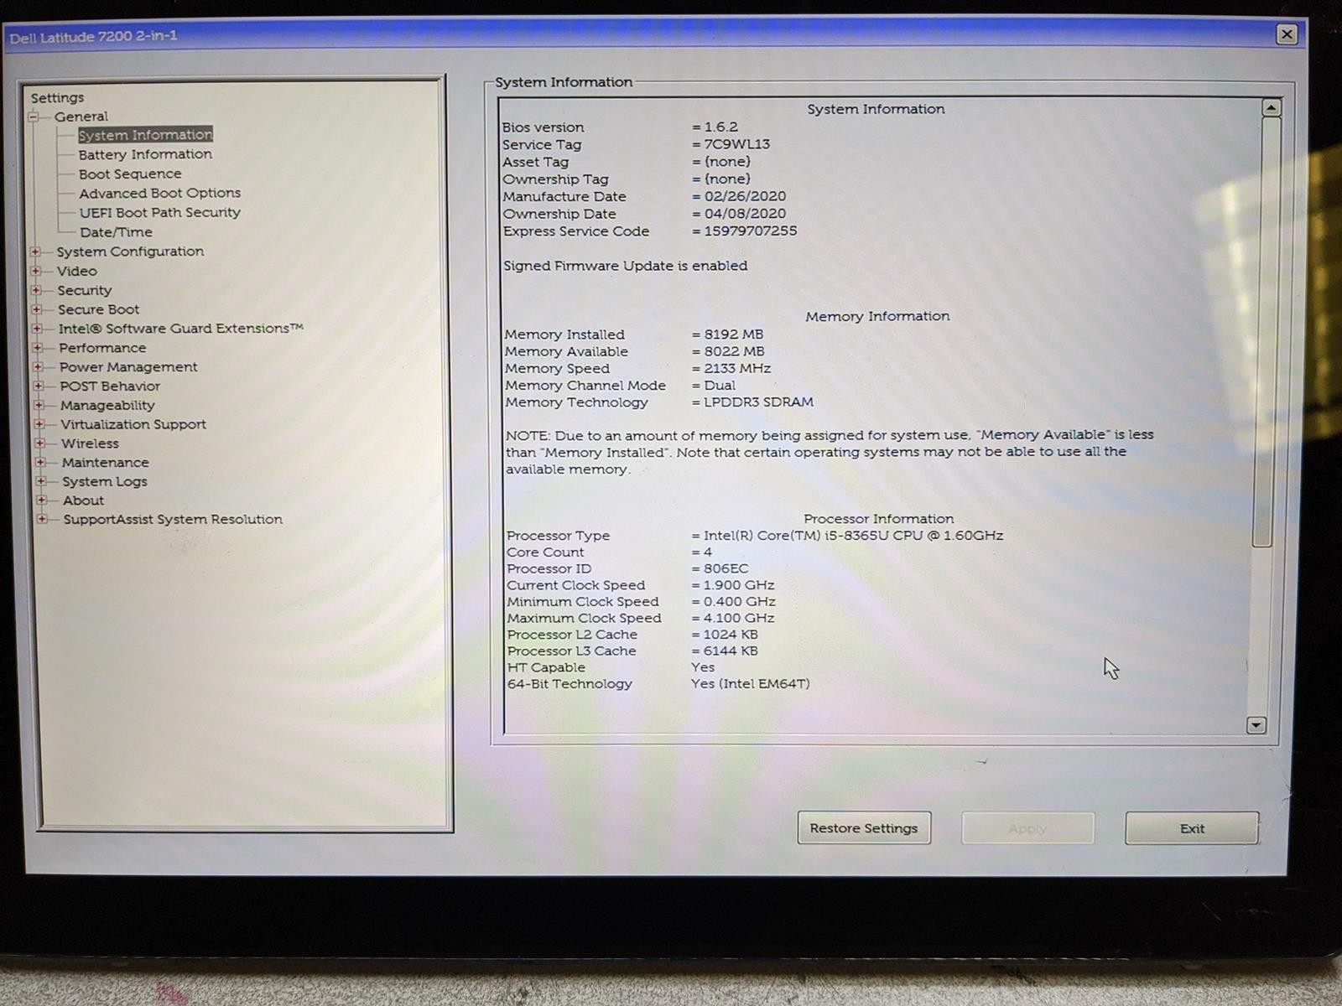Collapse the General tree node
Image resolution: width=1342 pixels, height=1006 pixels.
pyautogui.click(x=34, y=117)
